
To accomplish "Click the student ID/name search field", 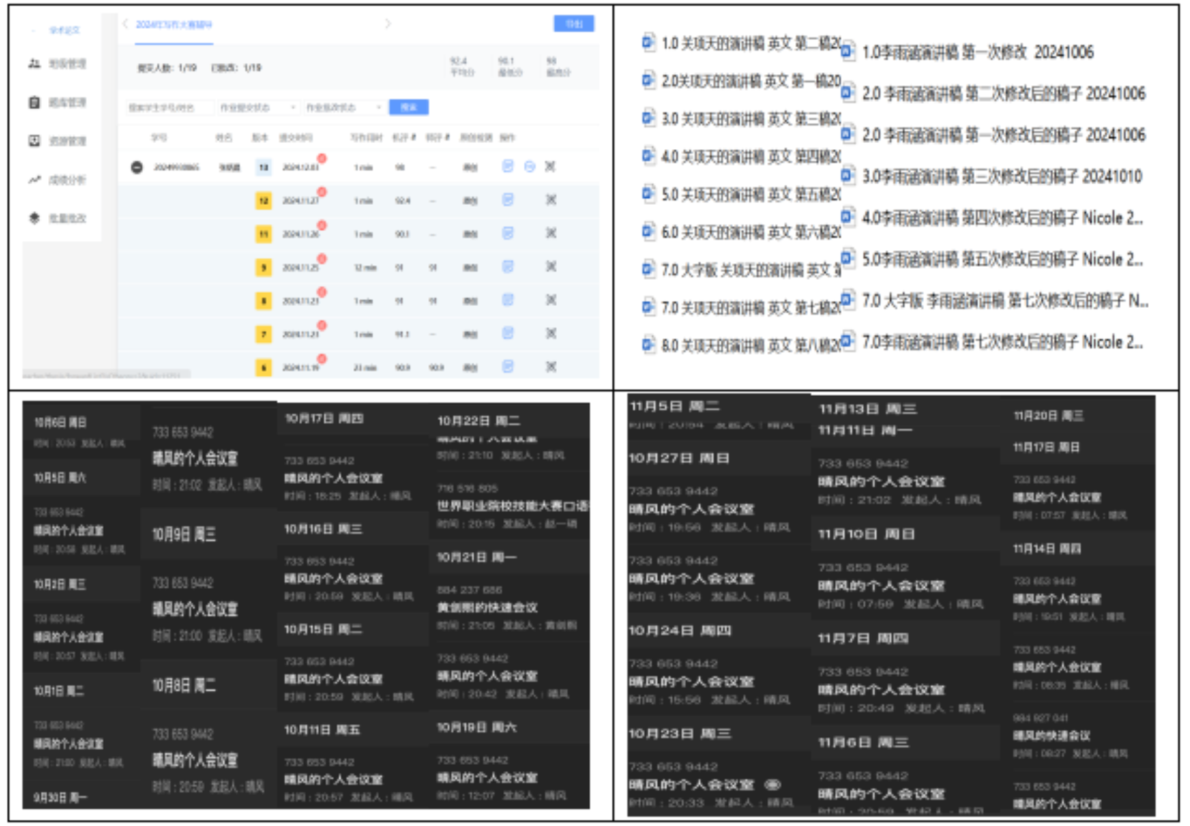I will [168, 108].
